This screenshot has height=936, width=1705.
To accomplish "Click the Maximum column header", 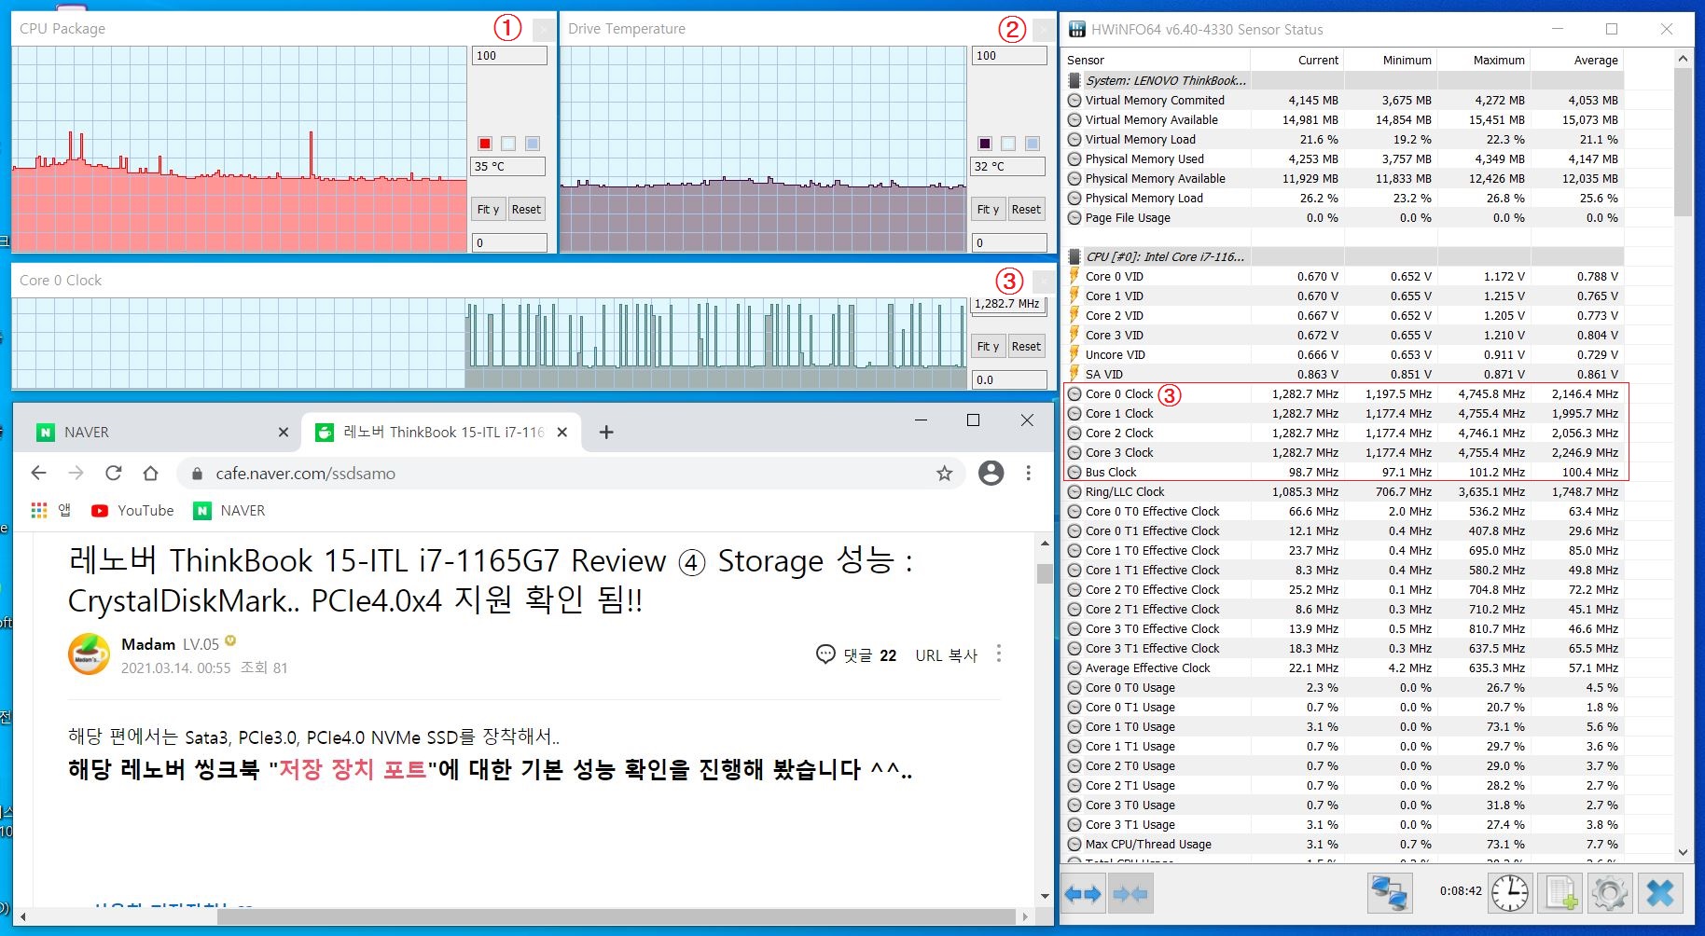I will pyautogui.click(x=1484, y=60).
